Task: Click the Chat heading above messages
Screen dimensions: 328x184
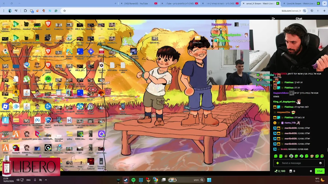Action: coord(299,19)
